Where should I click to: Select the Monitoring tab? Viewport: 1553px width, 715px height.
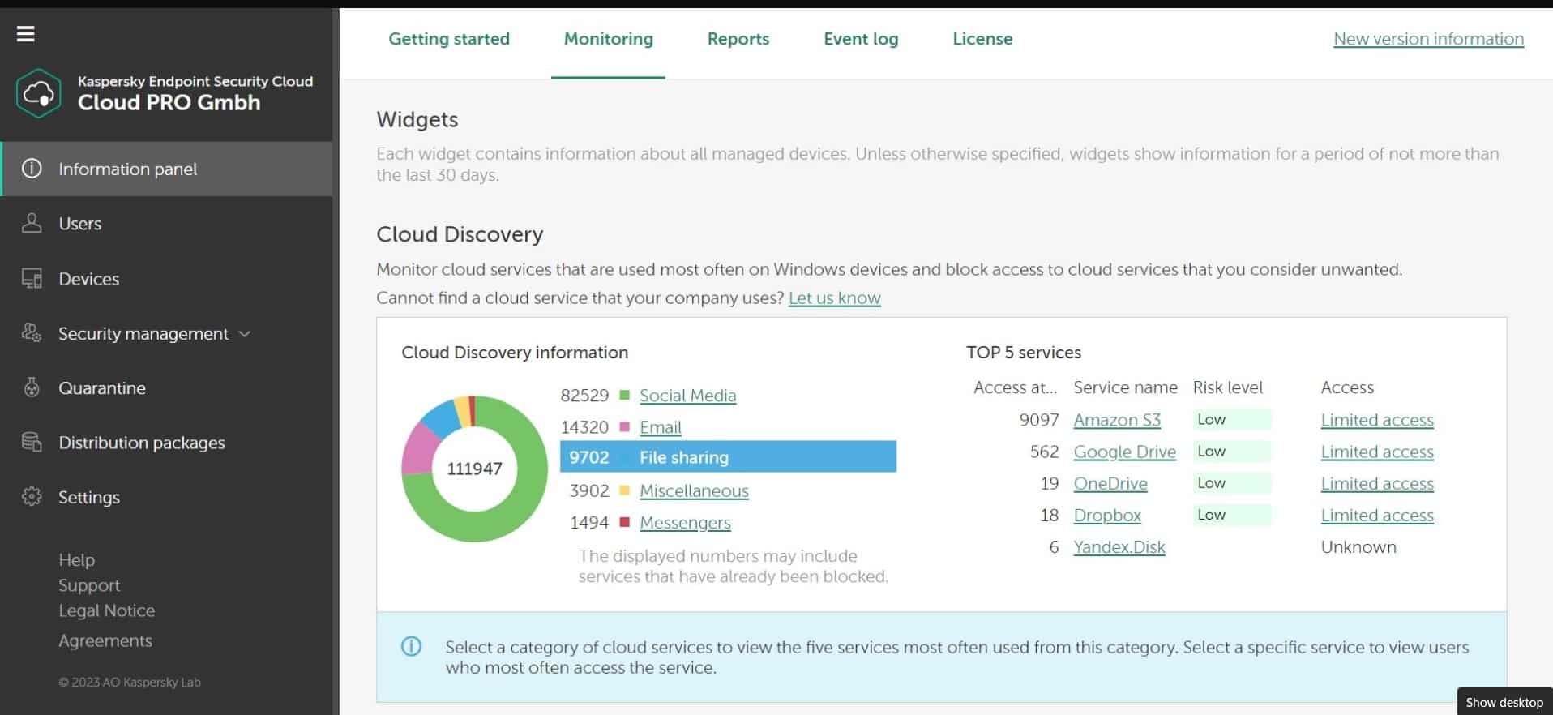(x=608, y=39)
